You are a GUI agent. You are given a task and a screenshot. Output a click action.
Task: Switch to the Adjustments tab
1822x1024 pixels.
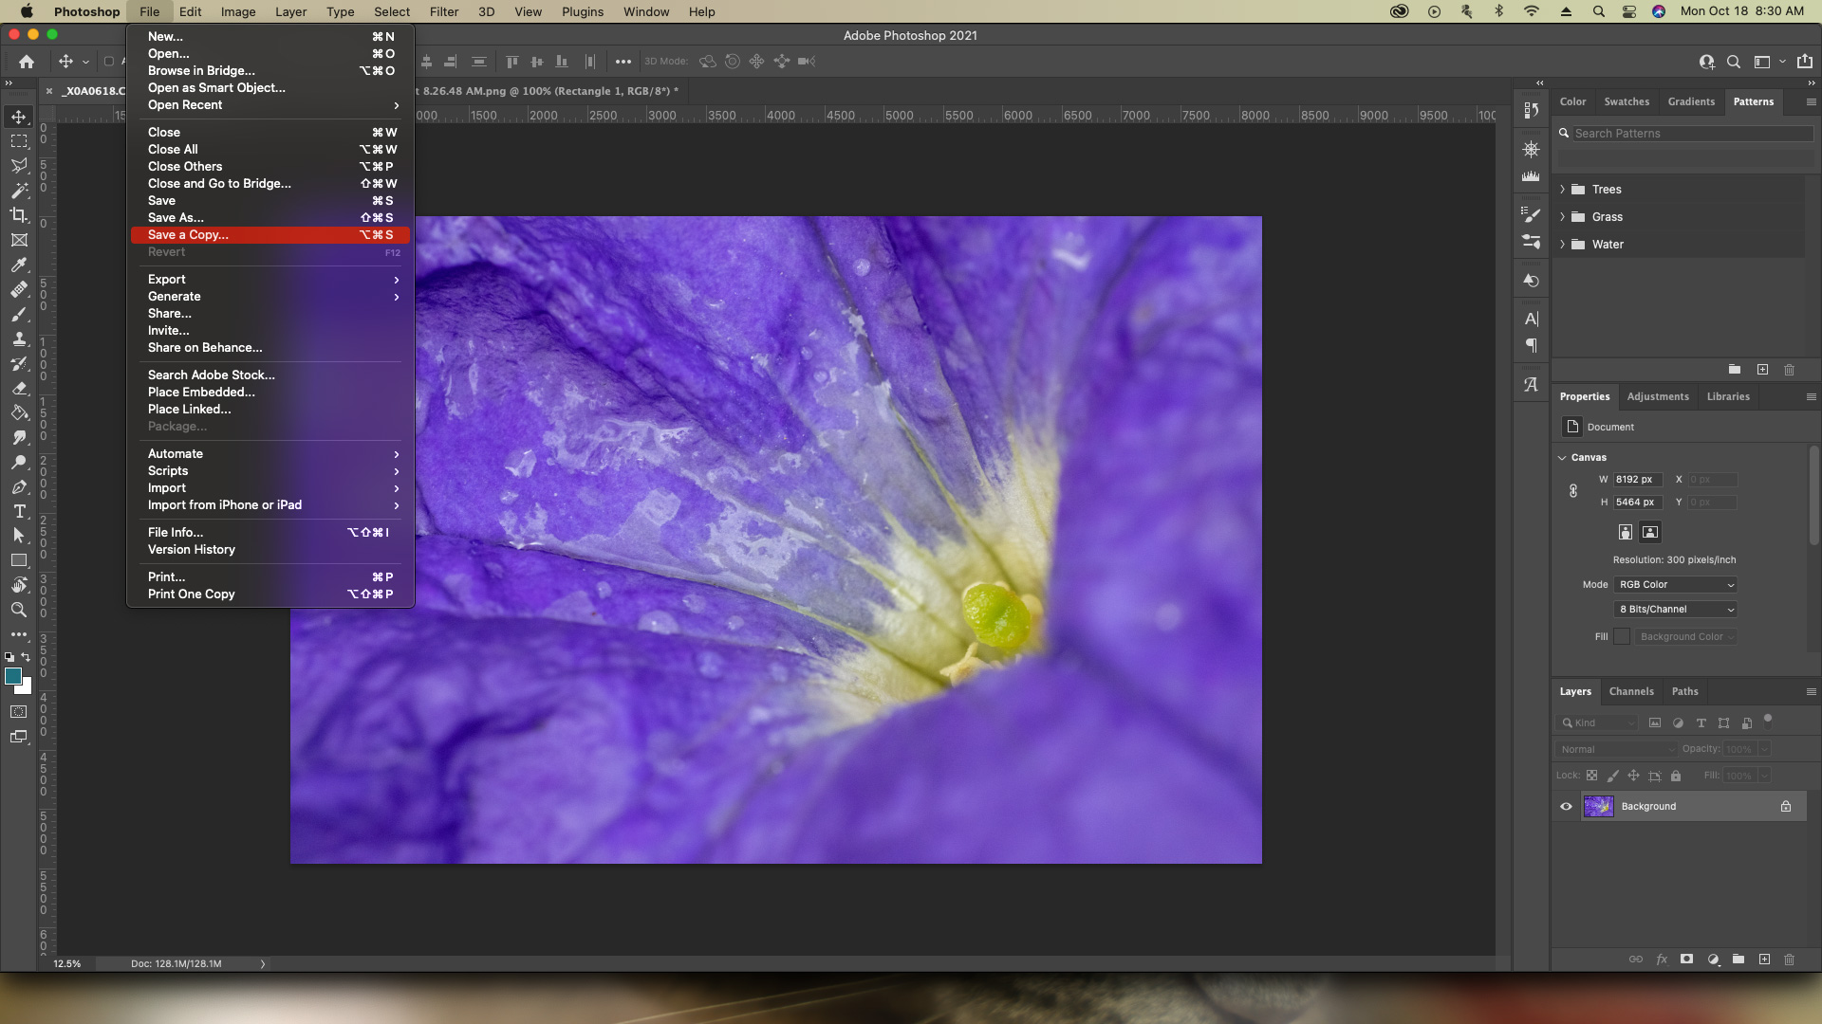(1658, 396)
